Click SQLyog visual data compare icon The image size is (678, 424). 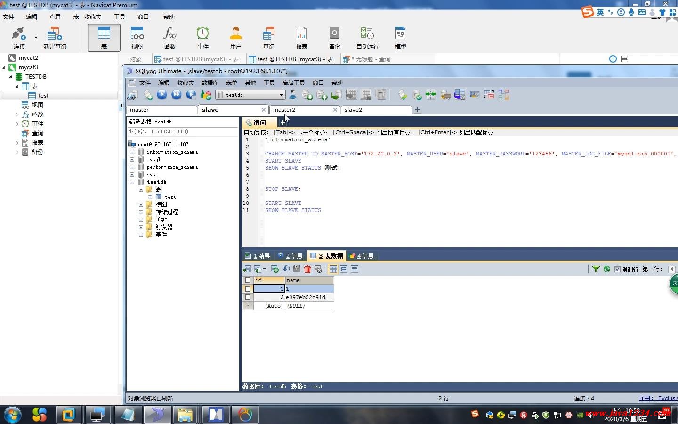[431, 95]
